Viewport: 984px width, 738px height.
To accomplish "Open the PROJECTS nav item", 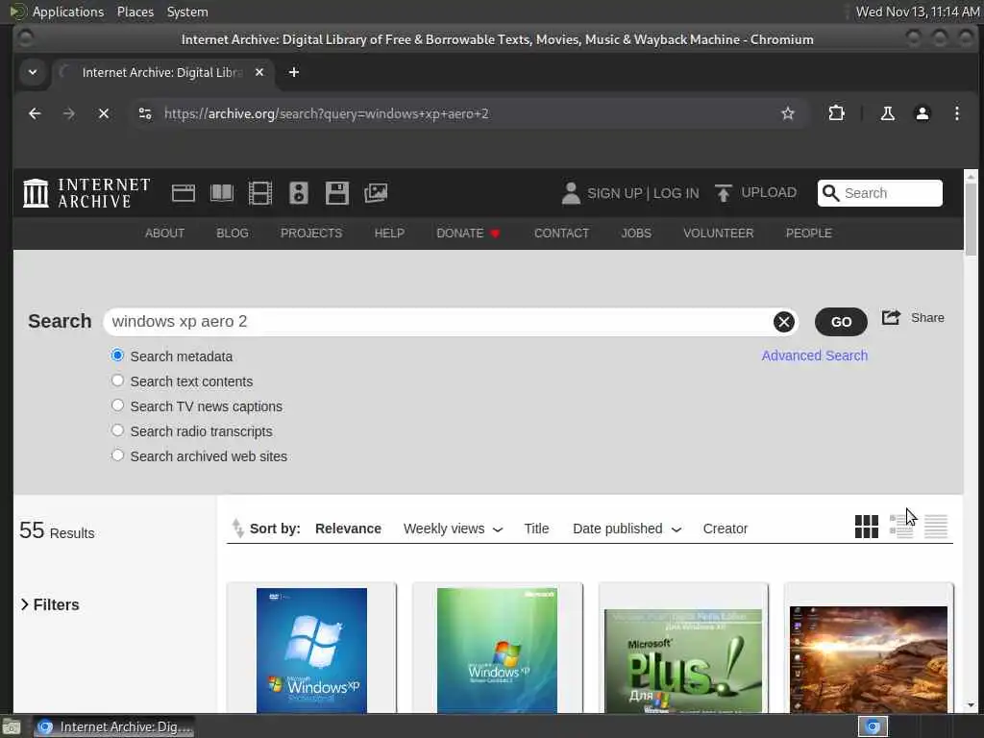I will pyautogui.click(x=311, y=233).
